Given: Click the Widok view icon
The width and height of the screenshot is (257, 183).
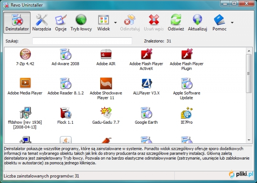Looking at the screenshot, I should (x=103, y=20).
